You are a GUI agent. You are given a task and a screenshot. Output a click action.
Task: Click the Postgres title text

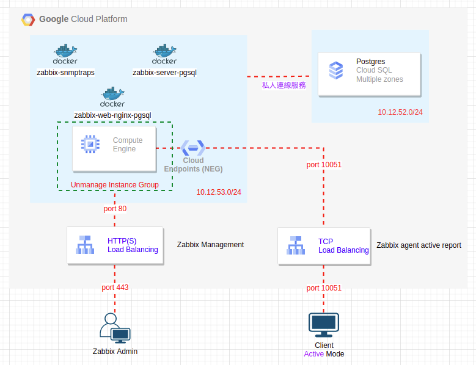pos(371,62)
